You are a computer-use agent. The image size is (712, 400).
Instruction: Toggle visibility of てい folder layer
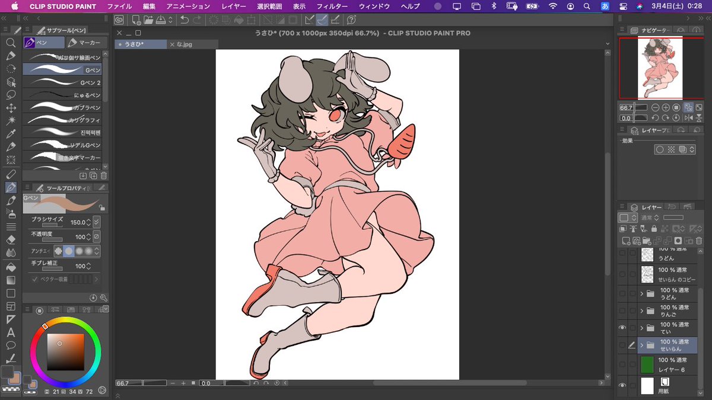coord(622,328)
